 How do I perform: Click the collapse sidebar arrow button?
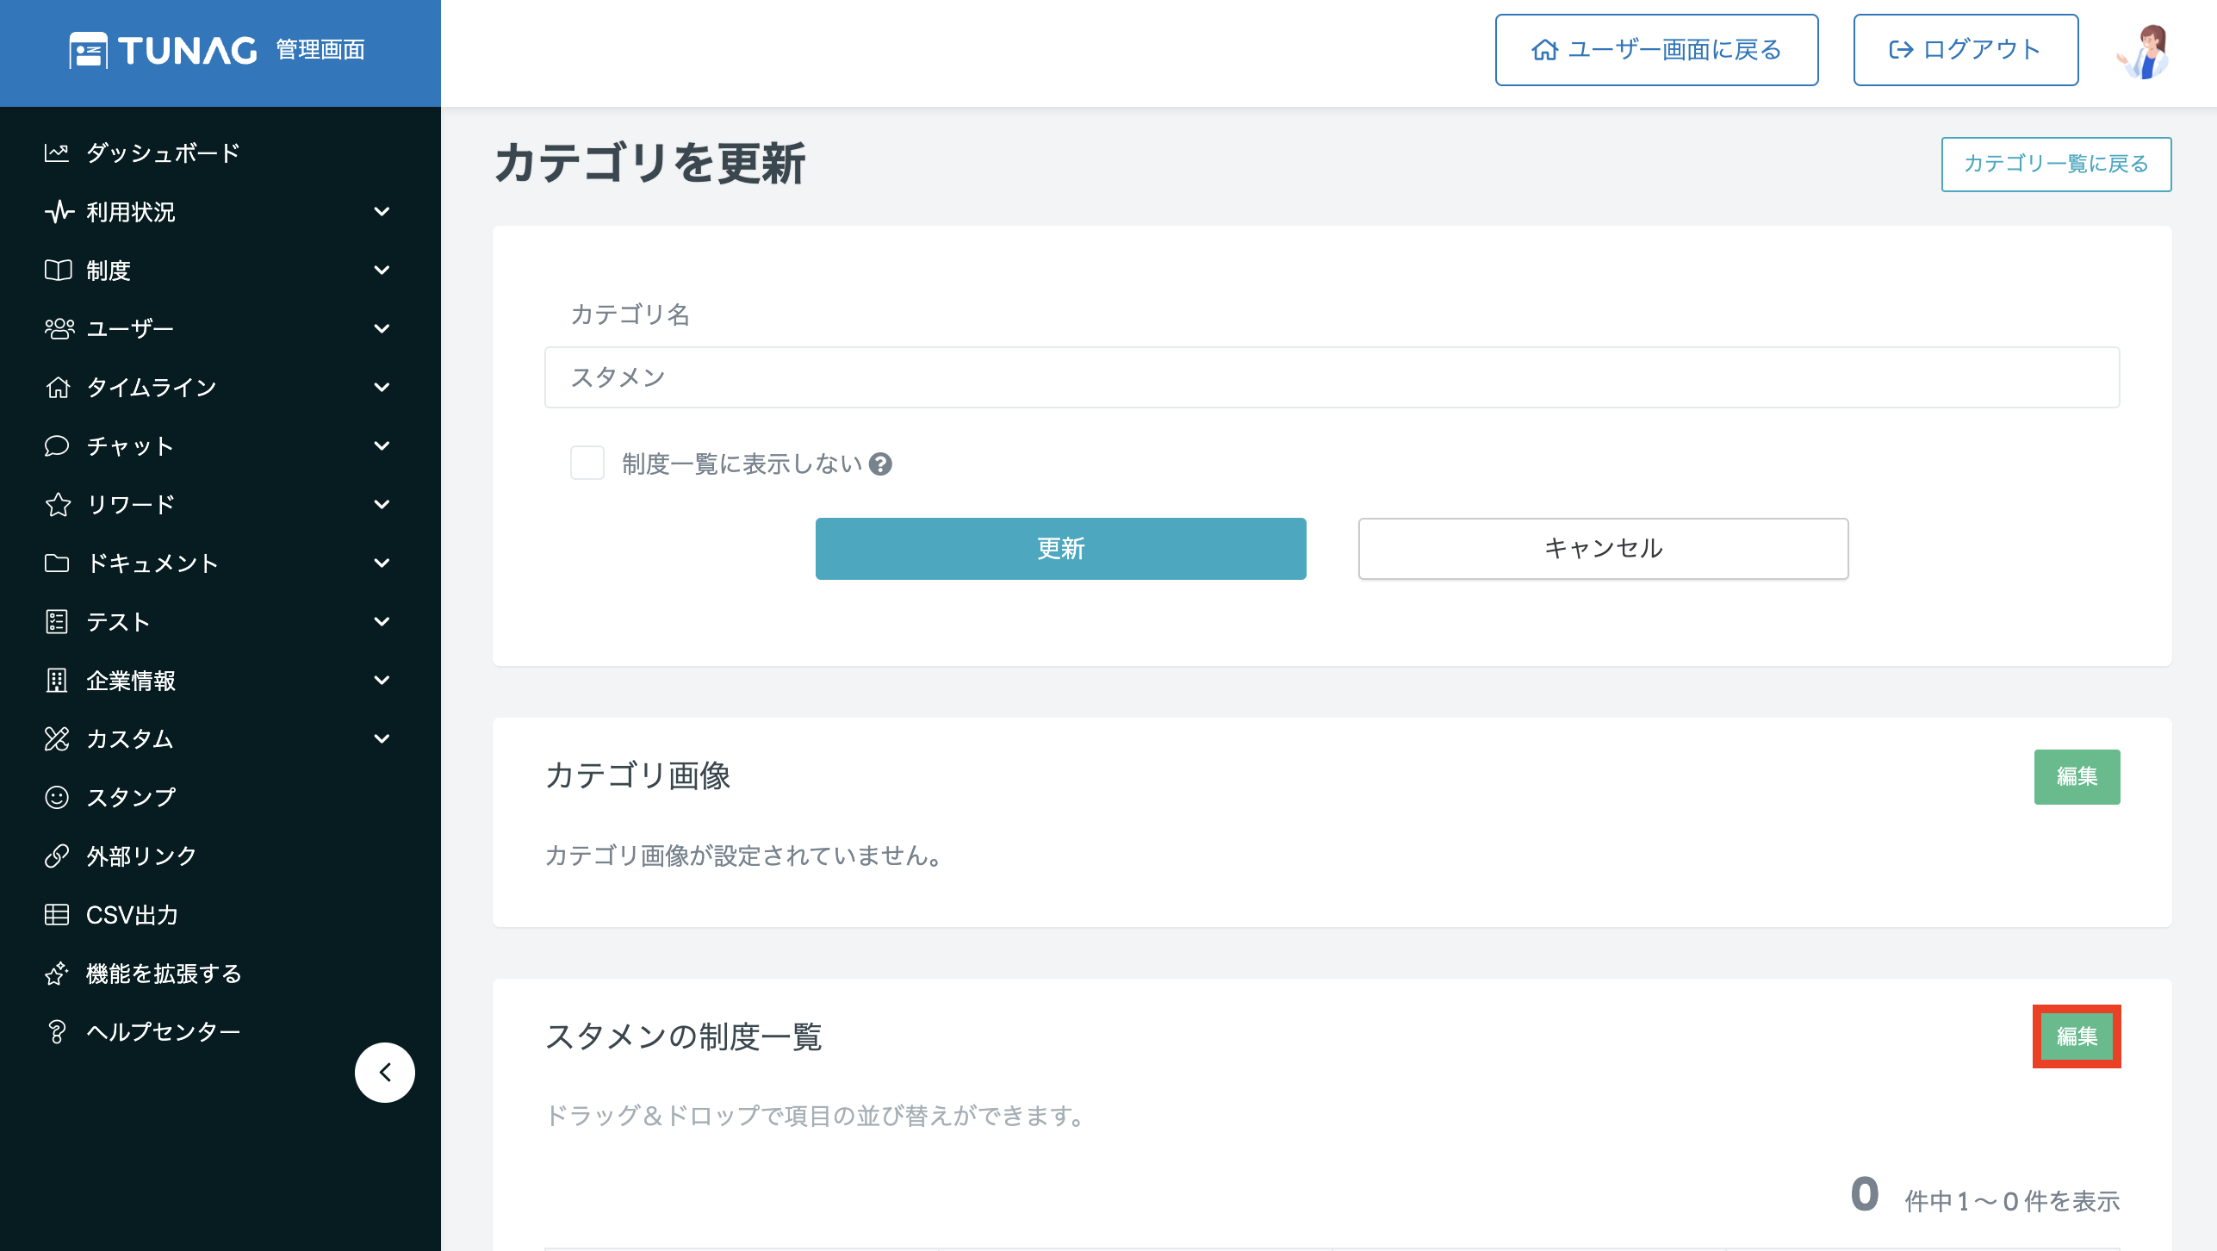click(385, 1071)
